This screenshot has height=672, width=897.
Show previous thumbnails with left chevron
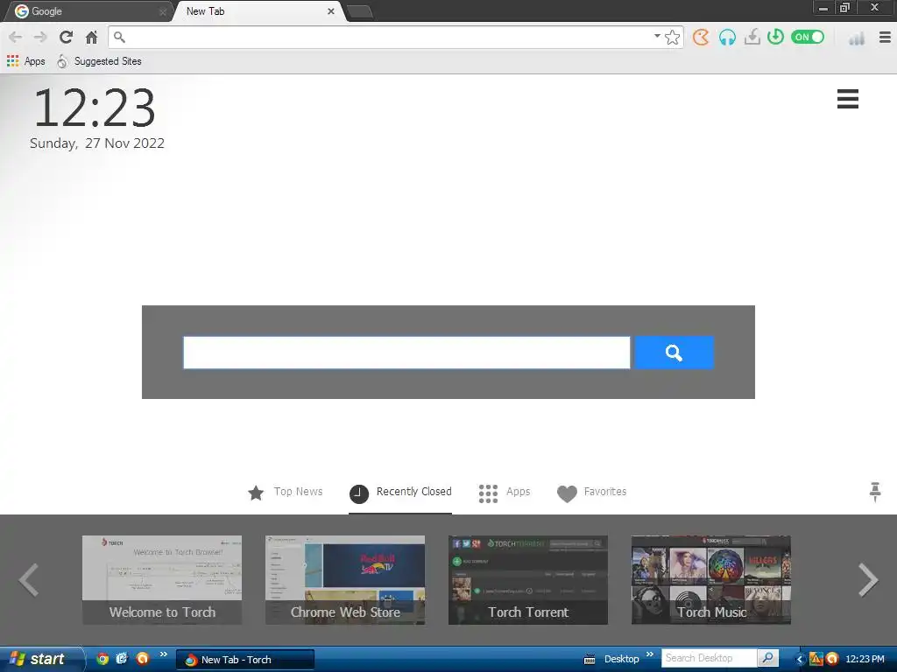(x=29, y=580)
